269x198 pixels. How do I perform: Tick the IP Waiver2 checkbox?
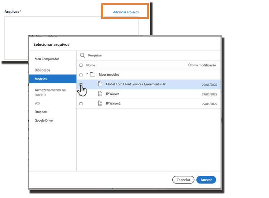click(x=81, y=104)
